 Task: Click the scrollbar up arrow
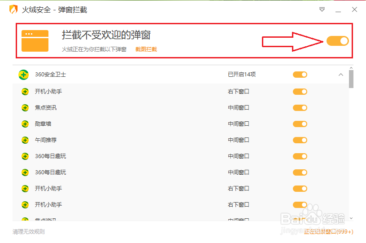pyautogui.click(x=351, y=68)
